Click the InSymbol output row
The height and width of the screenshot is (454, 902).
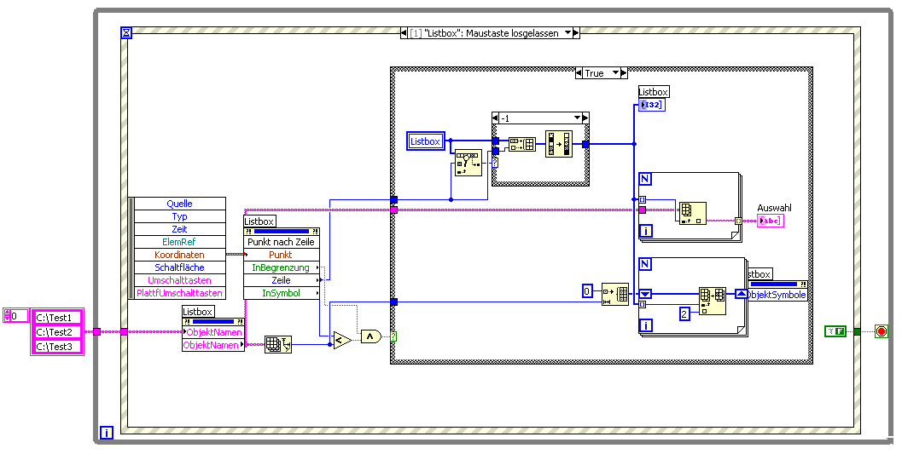point(282,293)
